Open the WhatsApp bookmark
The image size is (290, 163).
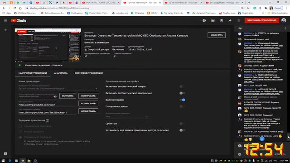138,13
